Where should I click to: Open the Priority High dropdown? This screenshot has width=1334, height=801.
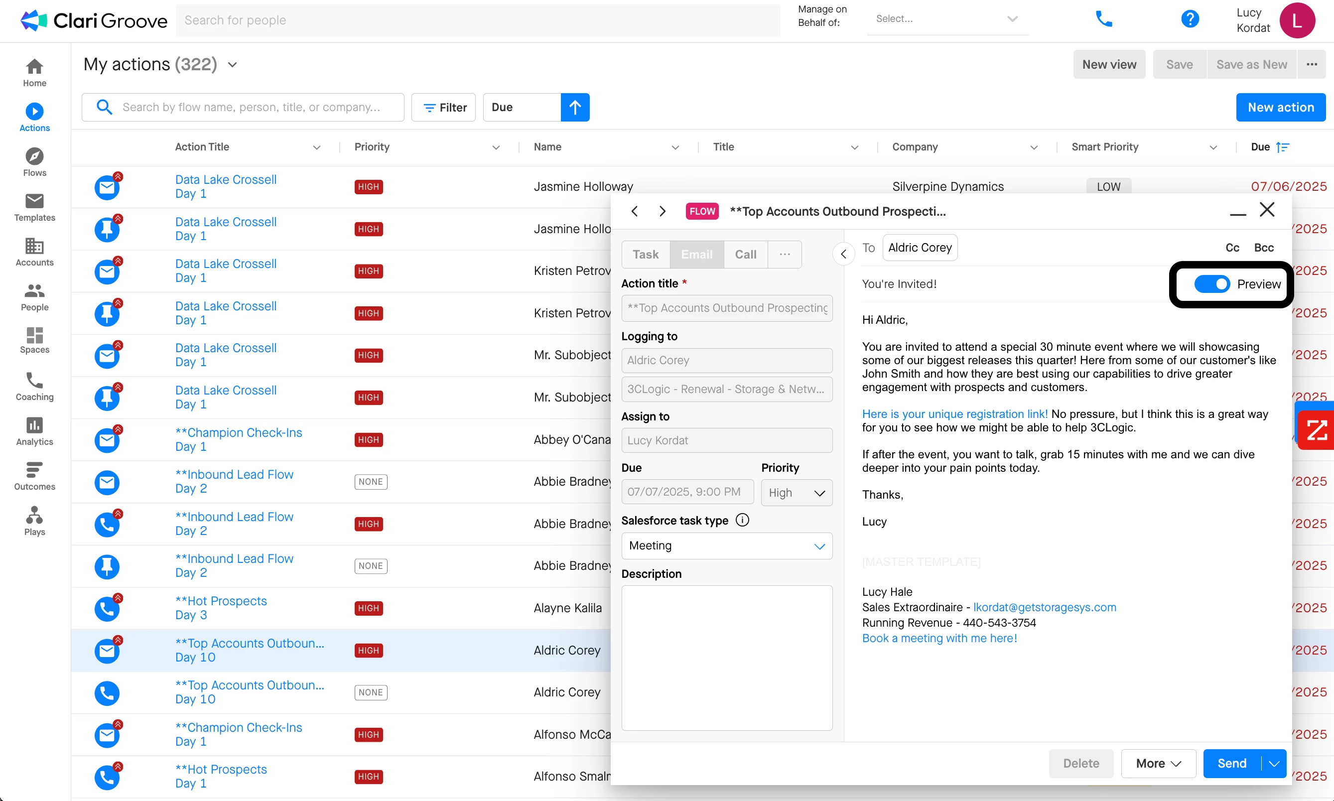[796, 493]
